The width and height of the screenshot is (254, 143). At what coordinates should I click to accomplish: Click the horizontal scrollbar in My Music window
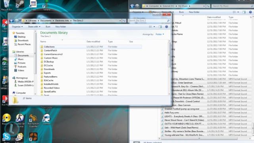pyautogui.click(x=199, y=139)
